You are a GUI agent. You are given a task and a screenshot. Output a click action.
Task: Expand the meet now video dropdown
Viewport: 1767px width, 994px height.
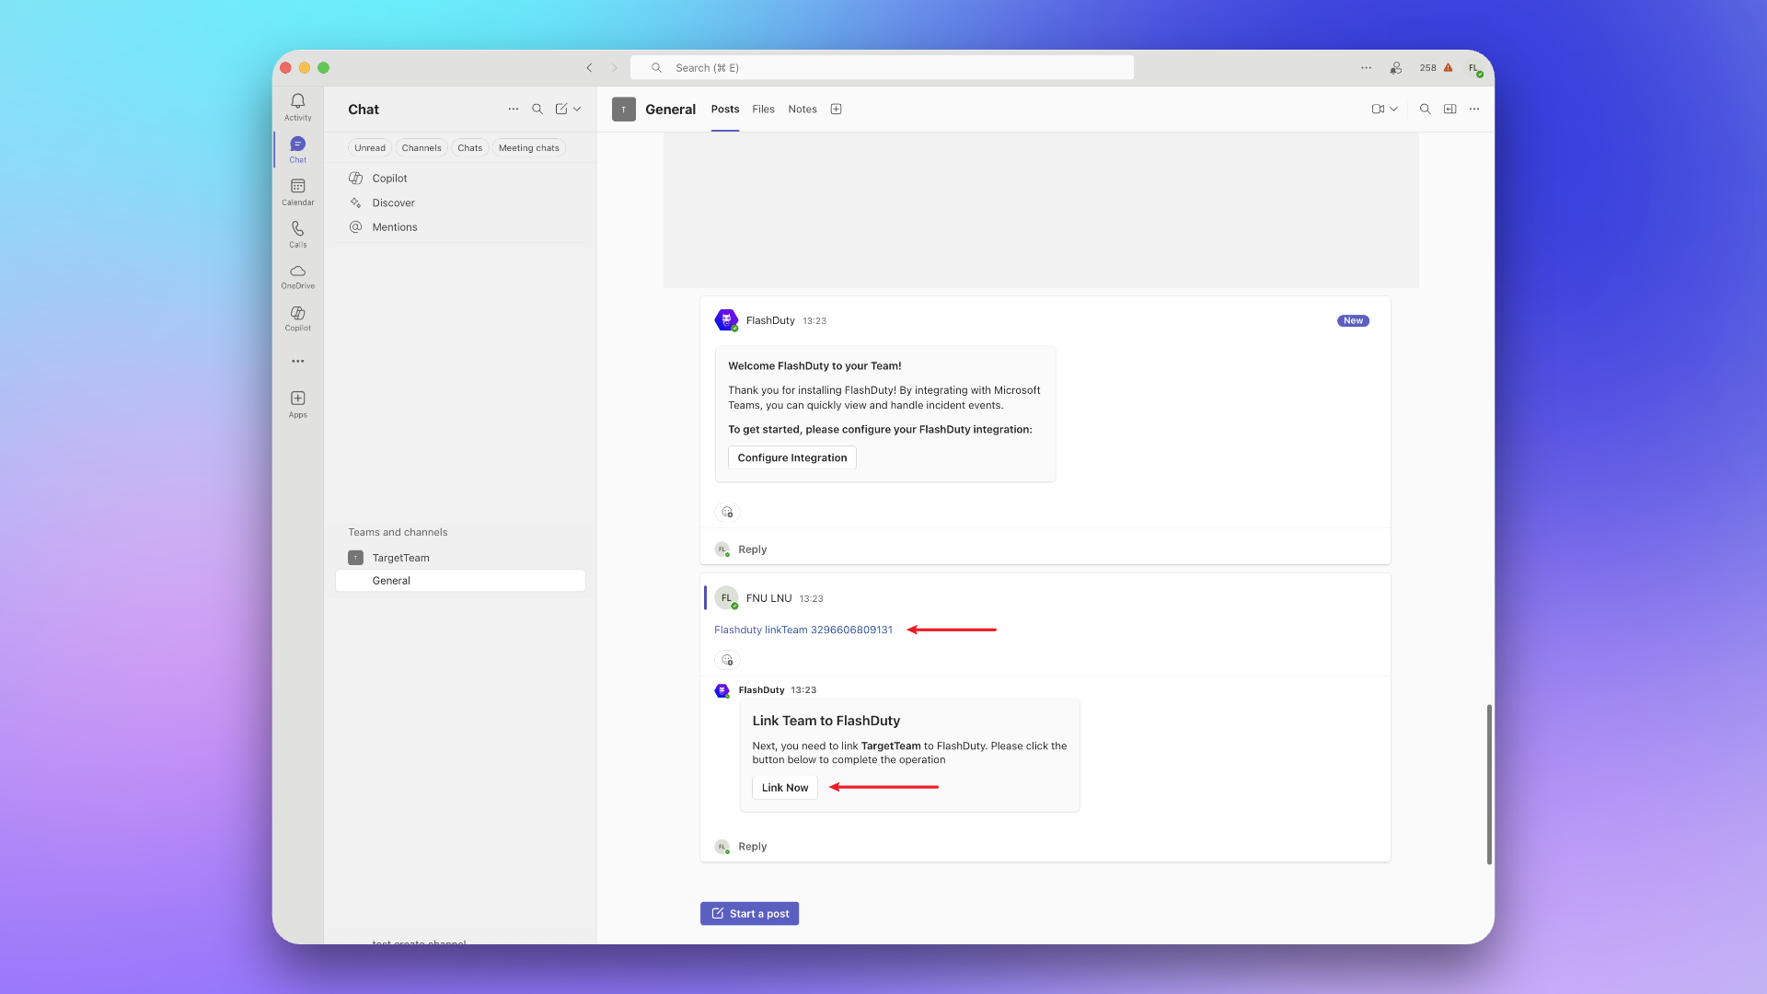point(1393,110)
